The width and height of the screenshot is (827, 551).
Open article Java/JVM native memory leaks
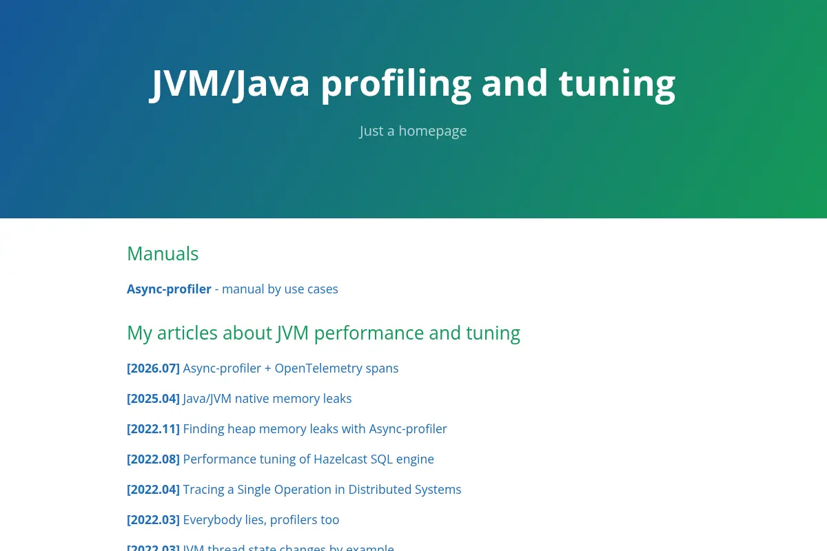pos(239,399)
